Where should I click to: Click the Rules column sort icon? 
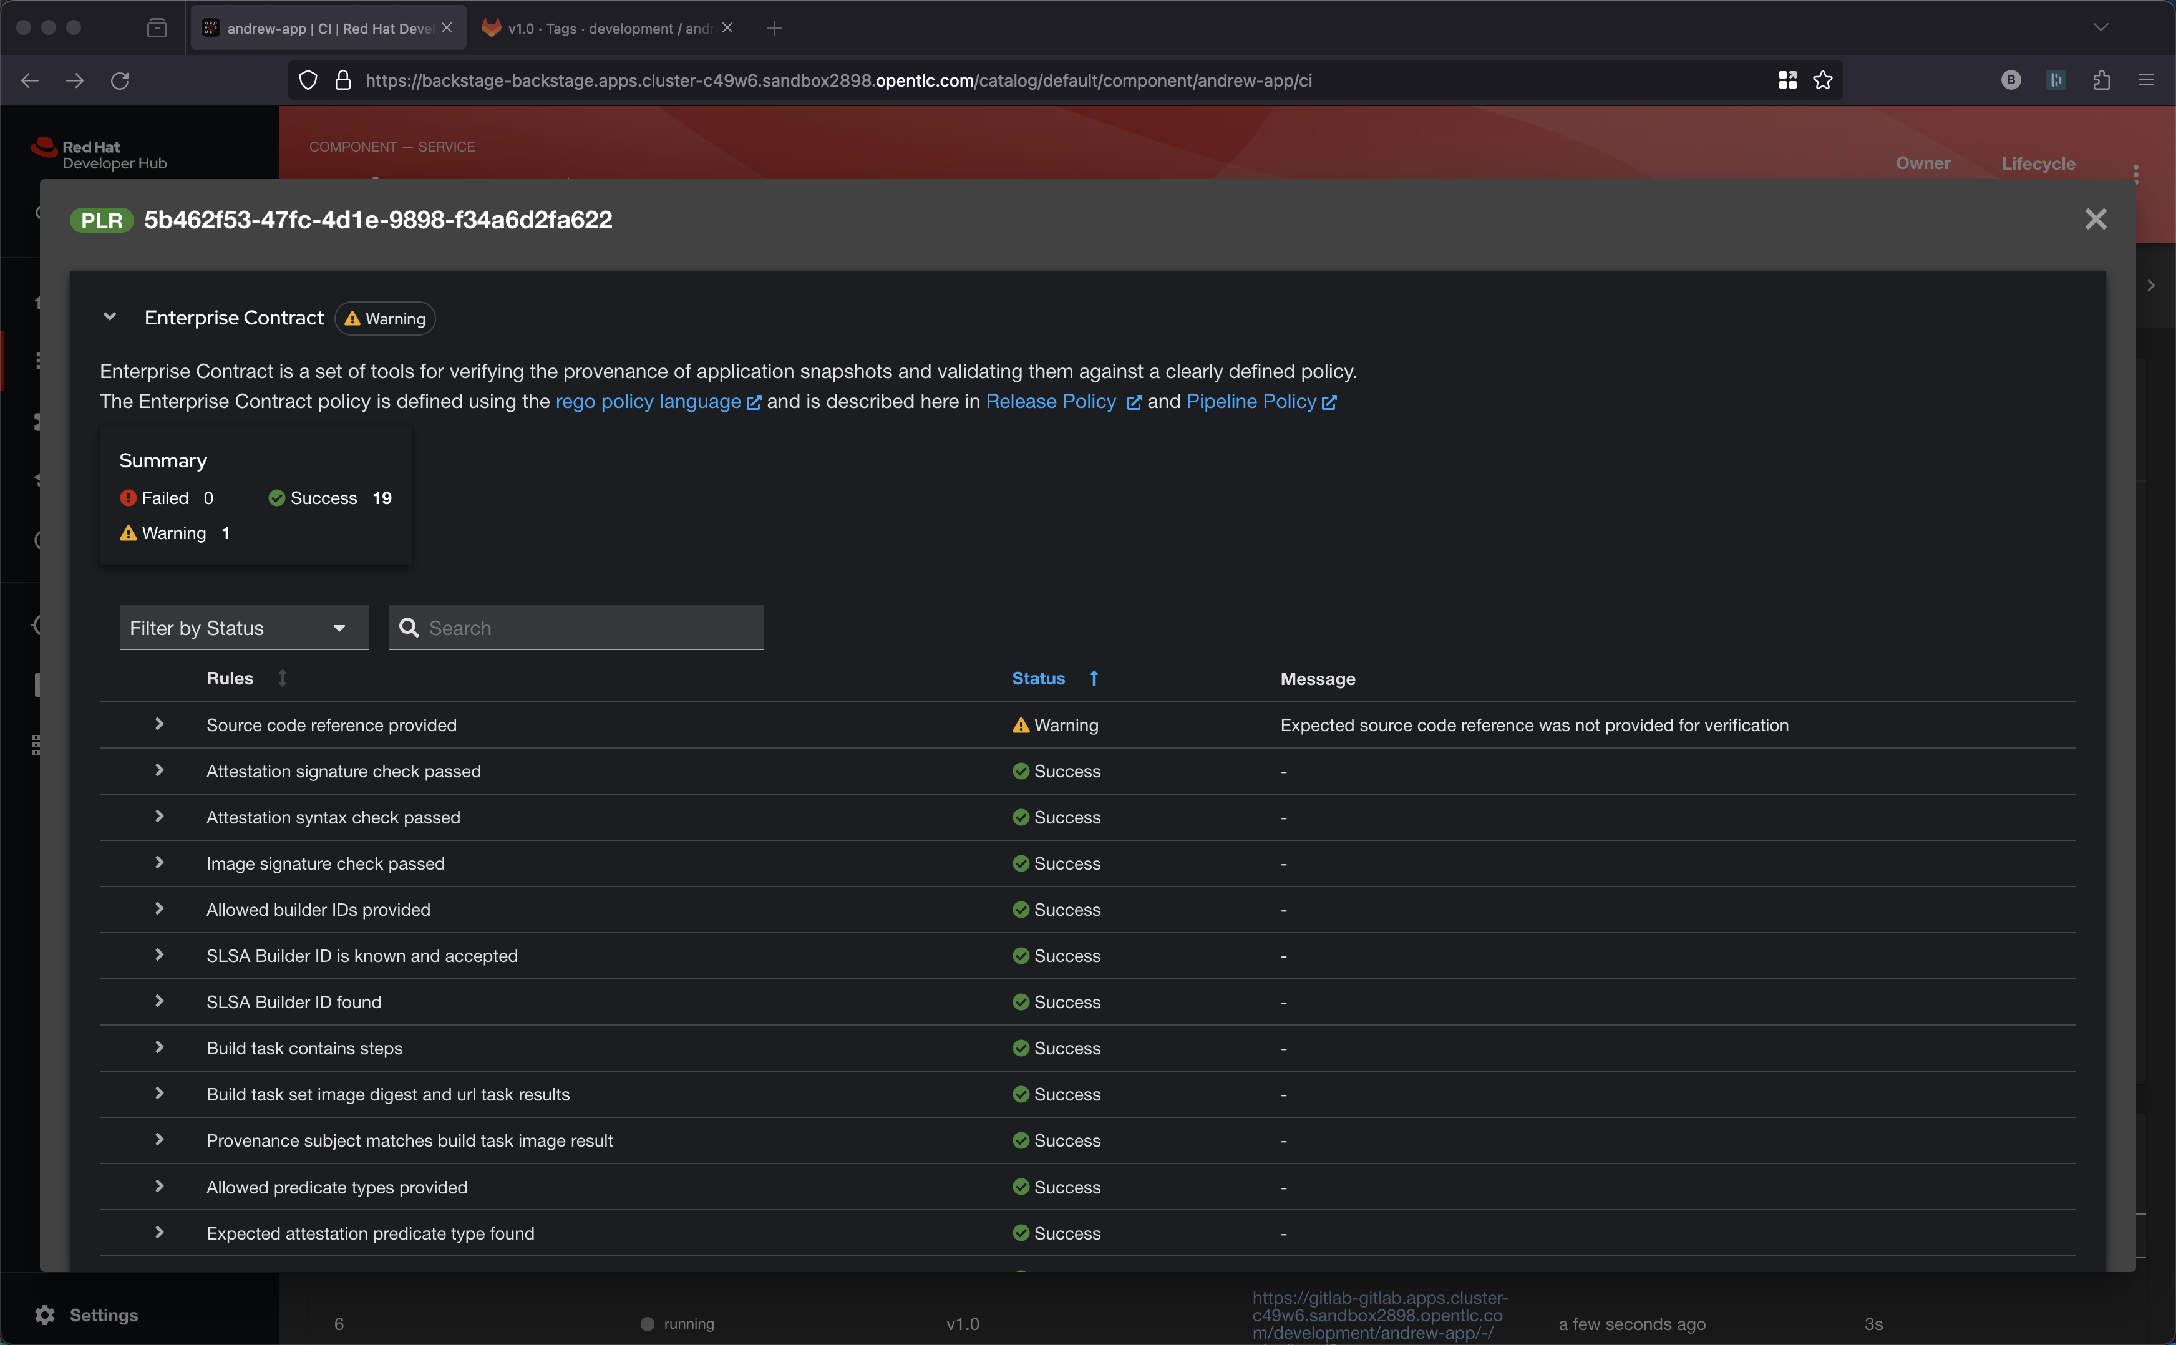tap(282, 678)
